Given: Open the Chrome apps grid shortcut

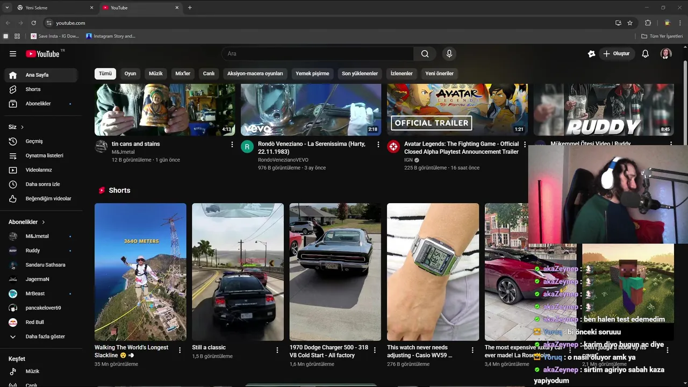Looking at the screenshot, I should click(x=17, y=36).
